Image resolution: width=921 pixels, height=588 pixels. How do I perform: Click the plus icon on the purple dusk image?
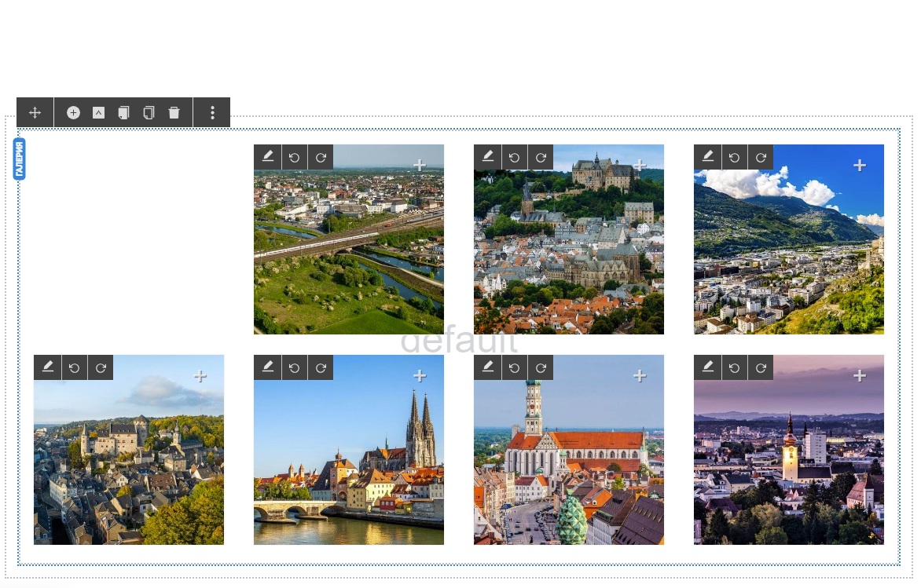860,376
